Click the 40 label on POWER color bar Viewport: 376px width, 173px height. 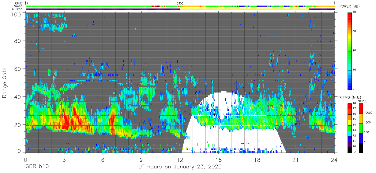pyautogui.click(x=354, y=12)
